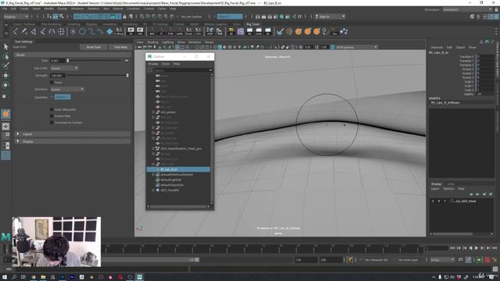Click the Reset Tool button
The height and width of the screenshot is (281, 500).
94,47
